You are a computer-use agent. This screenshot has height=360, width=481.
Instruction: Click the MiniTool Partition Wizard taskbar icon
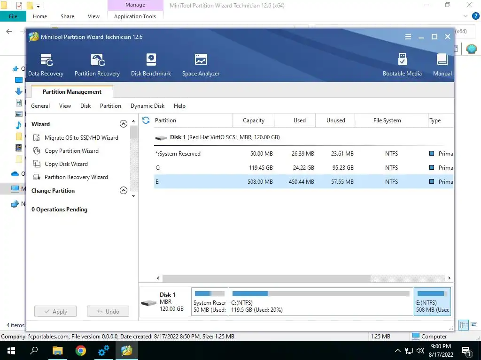pos(127,351)
